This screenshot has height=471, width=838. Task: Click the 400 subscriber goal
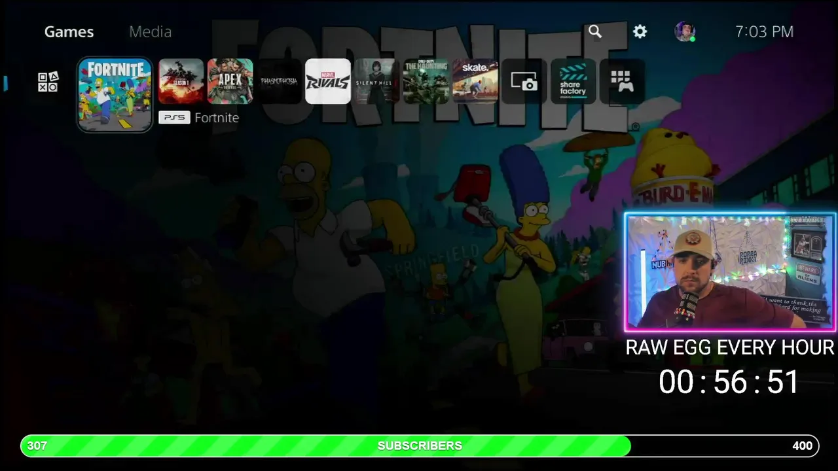click(802, 445)
